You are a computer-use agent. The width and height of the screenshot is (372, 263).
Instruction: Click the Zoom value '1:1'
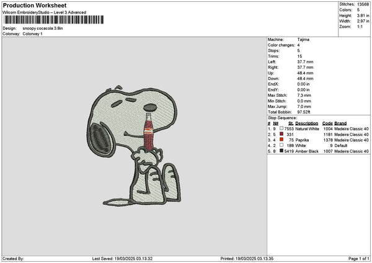point(360,27)
